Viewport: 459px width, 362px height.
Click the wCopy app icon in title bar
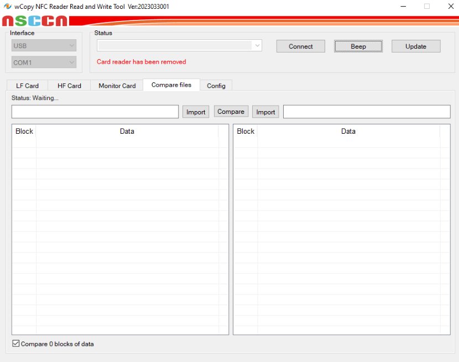tap(7, 7)
